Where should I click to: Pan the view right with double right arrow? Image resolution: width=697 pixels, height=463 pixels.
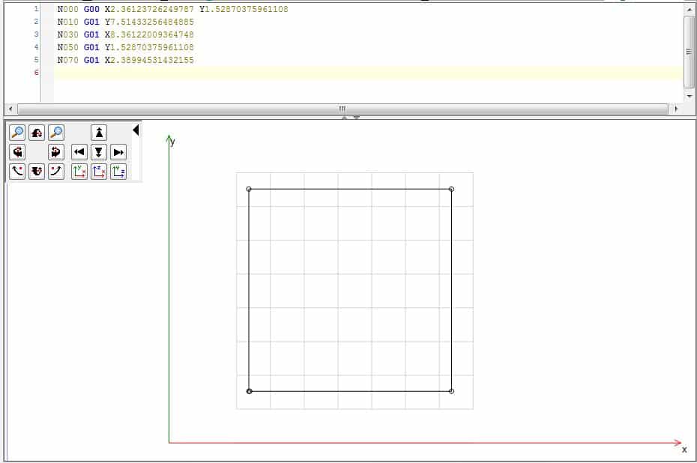point(118,152)
